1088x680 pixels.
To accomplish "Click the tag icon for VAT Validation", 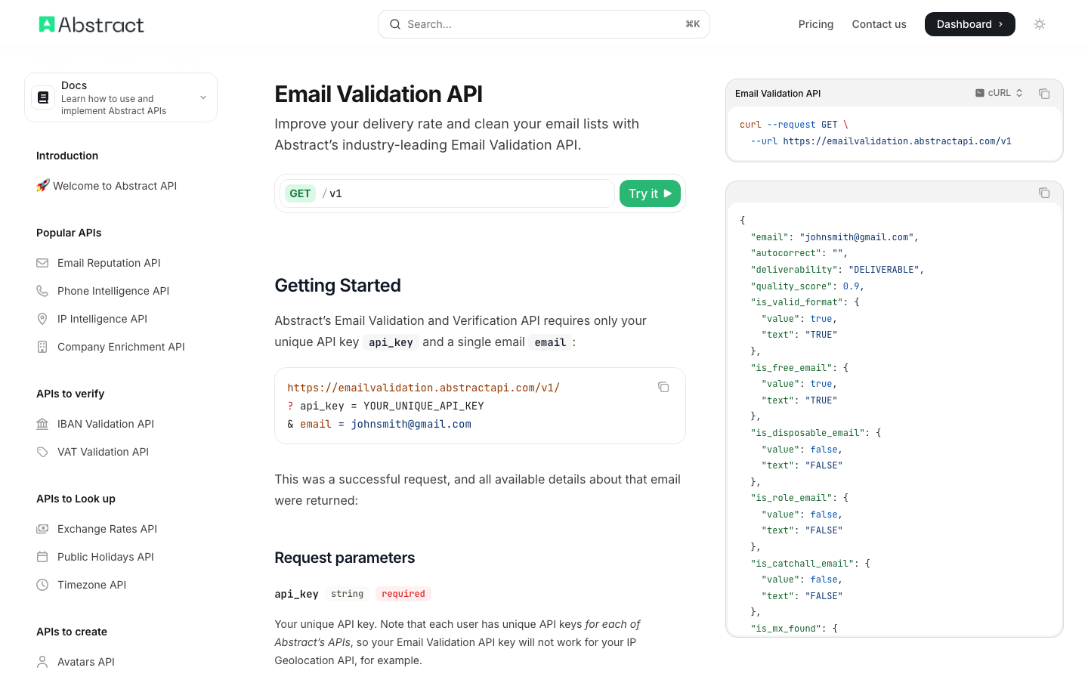I will (x=42, y=452).
